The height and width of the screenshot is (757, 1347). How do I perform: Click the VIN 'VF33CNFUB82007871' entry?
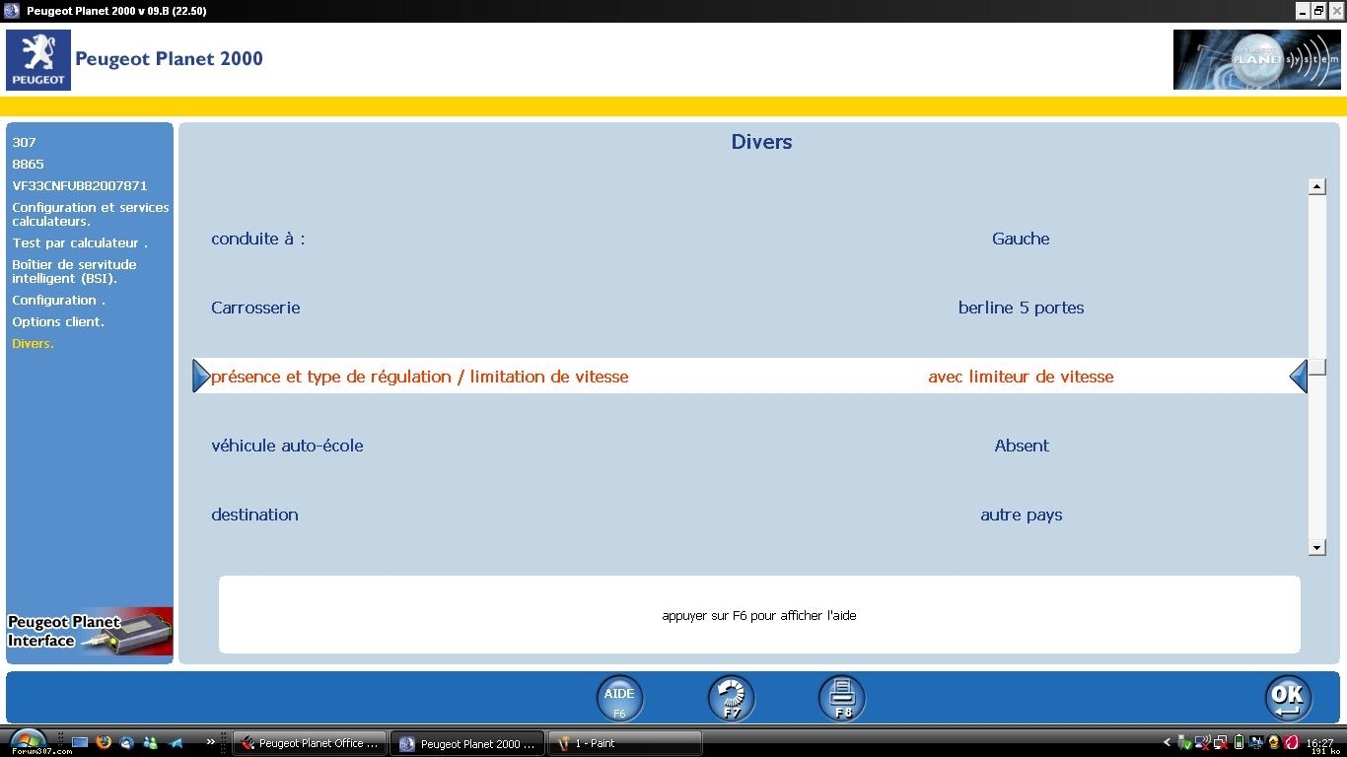pos(80,185)
